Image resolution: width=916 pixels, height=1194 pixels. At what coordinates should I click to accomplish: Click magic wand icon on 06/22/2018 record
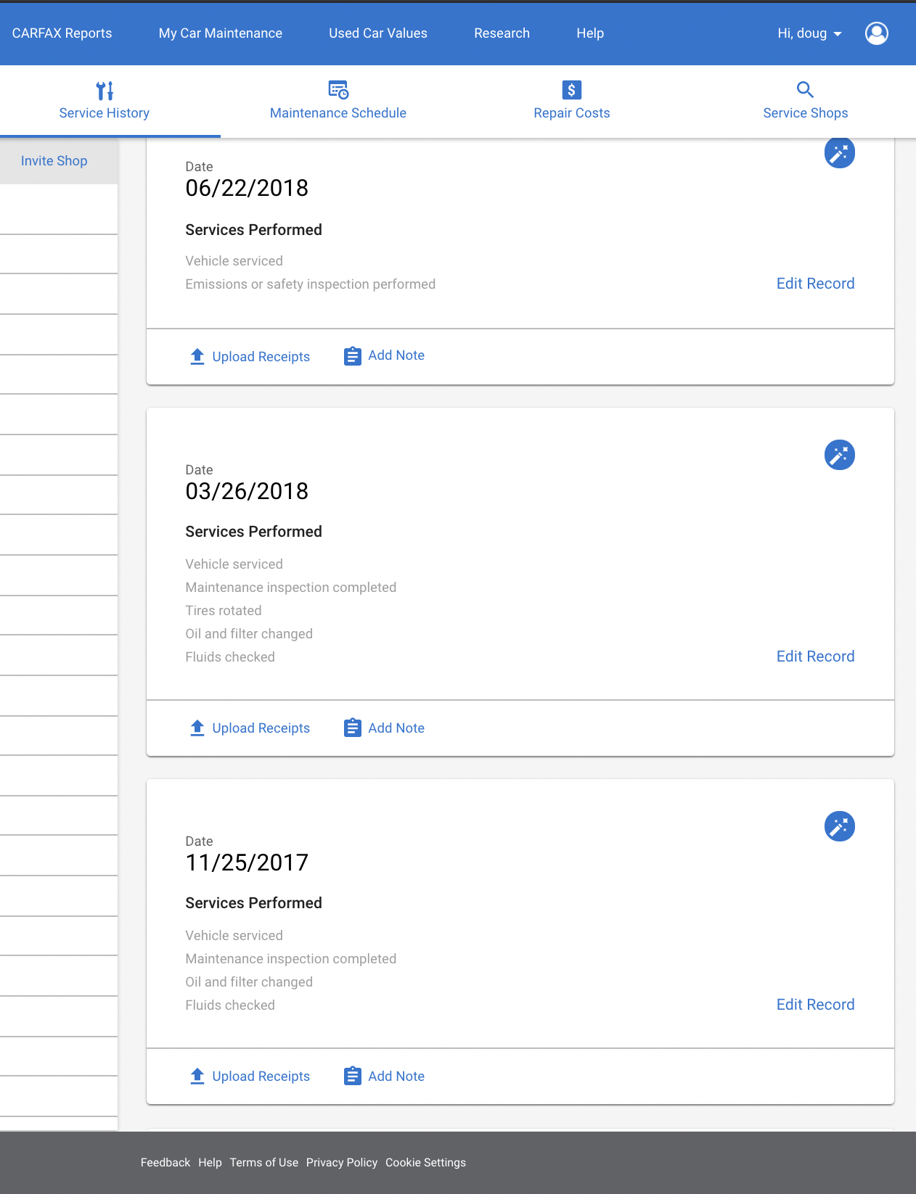point(840,153)
